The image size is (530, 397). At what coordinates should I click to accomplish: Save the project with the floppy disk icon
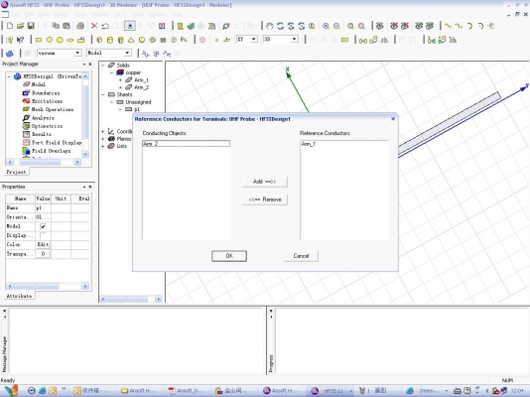click(31, 26)
